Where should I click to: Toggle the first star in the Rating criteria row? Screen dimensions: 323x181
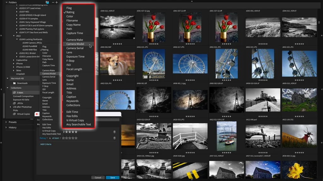63,138
